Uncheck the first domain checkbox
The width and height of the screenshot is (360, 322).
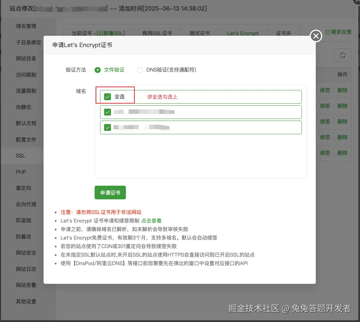click(x=108, y=112)
